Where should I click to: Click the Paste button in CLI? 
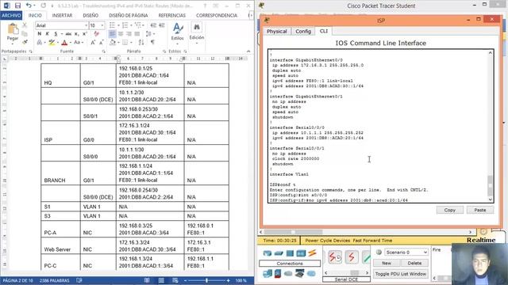(x=479, y=210)
